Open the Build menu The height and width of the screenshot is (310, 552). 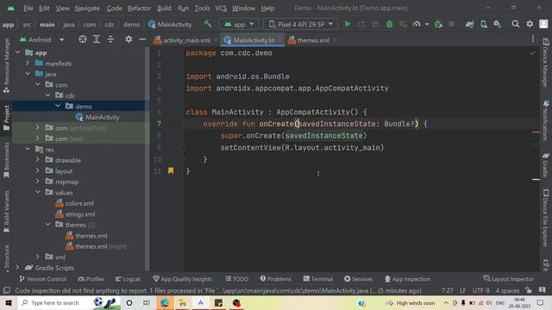tap(164, 8)
